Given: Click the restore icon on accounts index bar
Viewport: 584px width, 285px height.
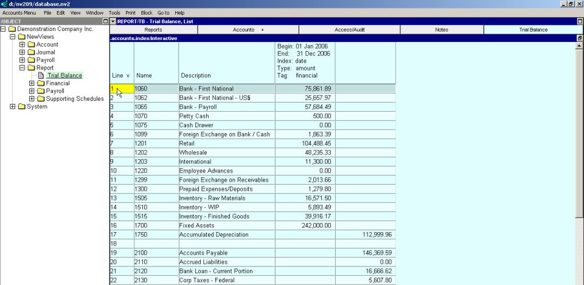Looking at the screenshot, I should [x=580, y=38].
